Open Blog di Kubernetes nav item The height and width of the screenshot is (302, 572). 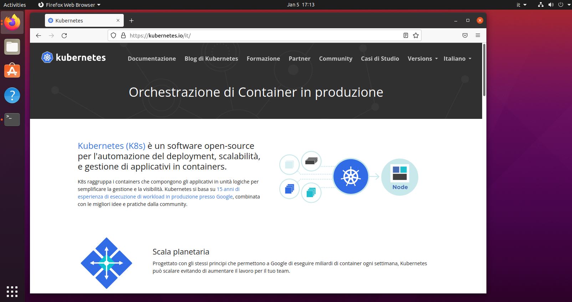(x=211, y=59)
